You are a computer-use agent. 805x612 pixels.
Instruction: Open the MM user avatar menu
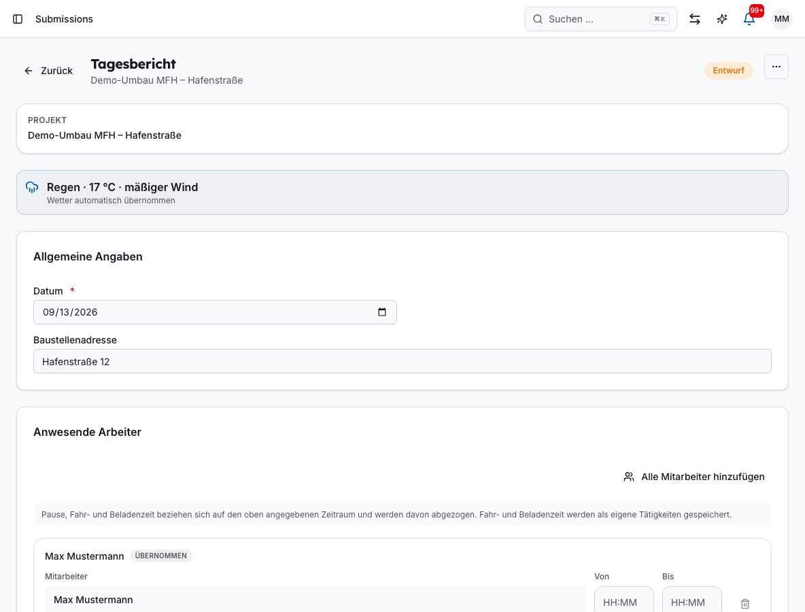(x=781, y=19)
